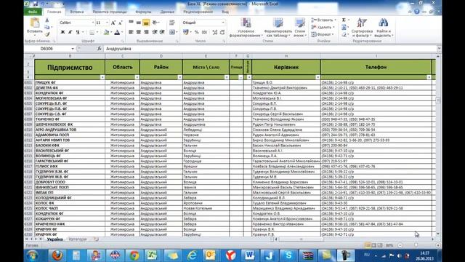Click the AutoSum sigma icon
Image resolution: width=465 pixels, height=262 pixels.
pyautogui.click(x=344, y=20)
